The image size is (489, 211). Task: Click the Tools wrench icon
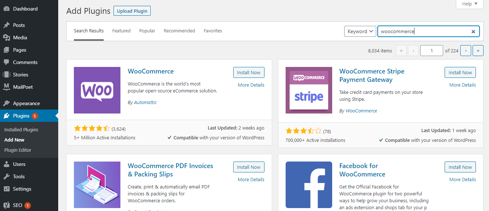click(7, 176)
